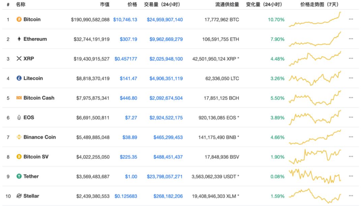The height and width of the screenshot is (206, 364).
Task: Sort by 变化量 (24小时) column header
Action: pos(264,4)
